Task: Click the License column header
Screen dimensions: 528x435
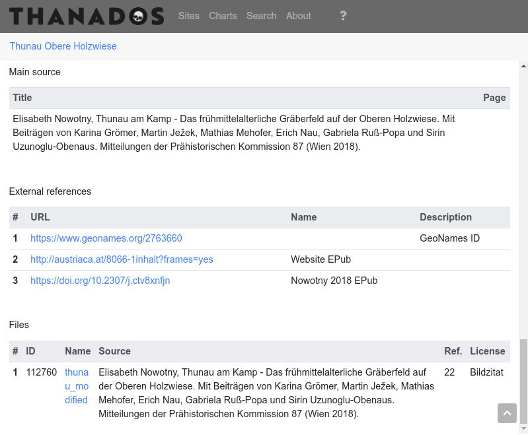Action: coord(488,351)
